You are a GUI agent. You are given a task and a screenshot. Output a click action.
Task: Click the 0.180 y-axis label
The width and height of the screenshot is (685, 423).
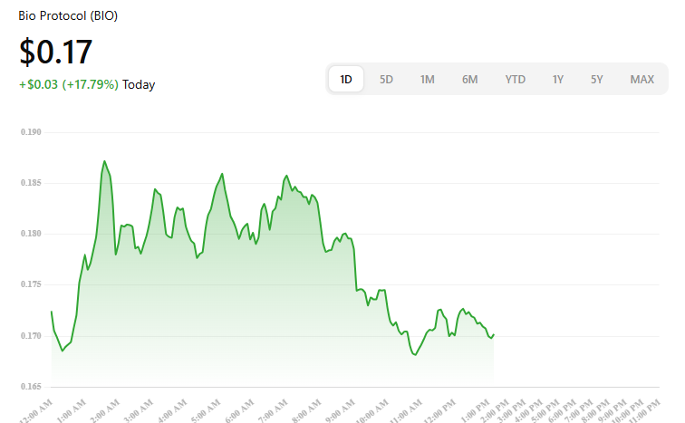[31, 234]
